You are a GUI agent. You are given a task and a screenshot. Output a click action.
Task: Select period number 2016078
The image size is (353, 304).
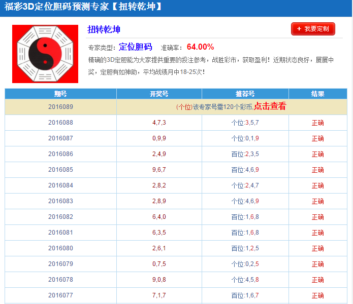[60, 280]
